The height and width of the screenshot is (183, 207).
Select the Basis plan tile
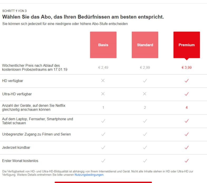click(103, 45)
